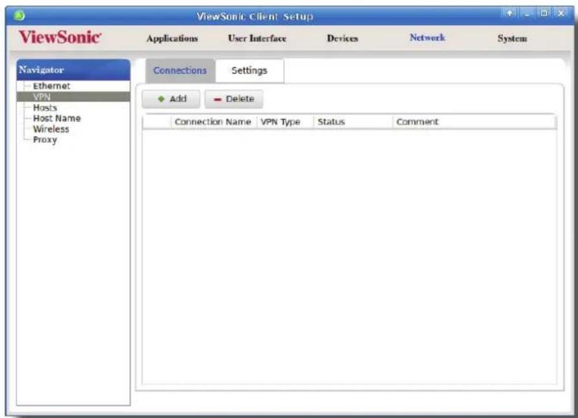The image size is (578, 418).
Task: Select Wireless in the Navigator
Action: tap(51, 129)
